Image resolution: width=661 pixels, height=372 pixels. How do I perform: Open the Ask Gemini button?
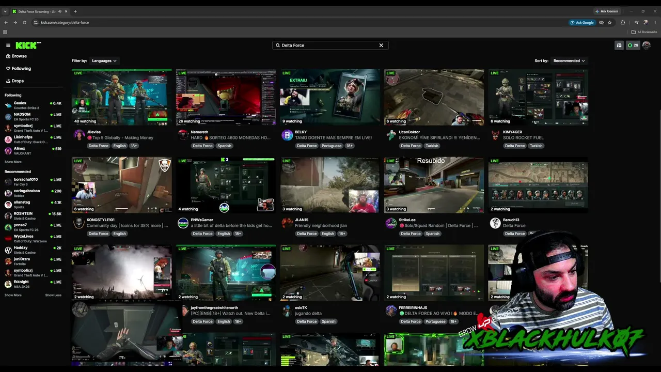[x=606, y=11]
